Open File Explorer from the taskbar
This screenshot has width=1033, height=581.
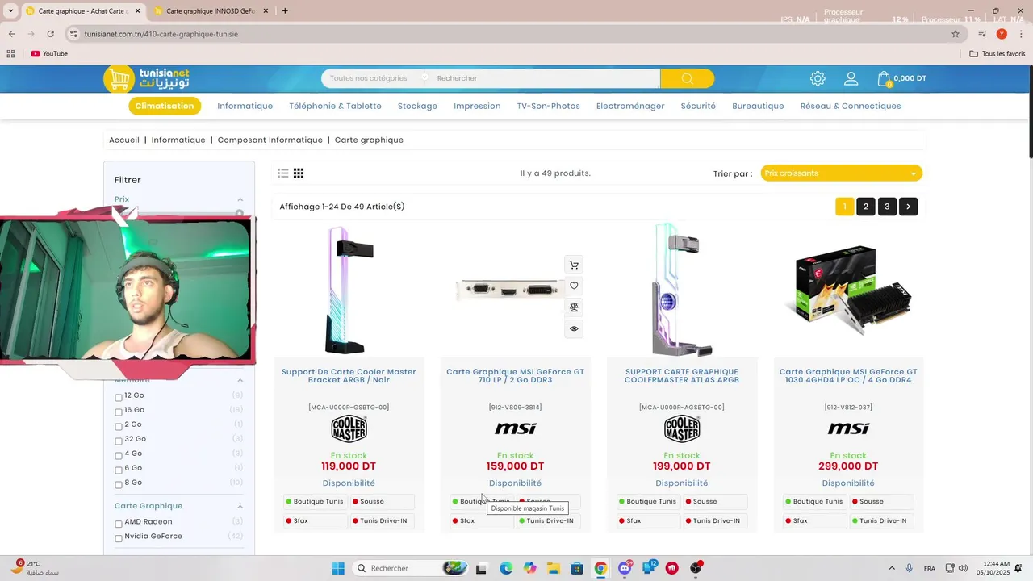click(x=553, y=568)
